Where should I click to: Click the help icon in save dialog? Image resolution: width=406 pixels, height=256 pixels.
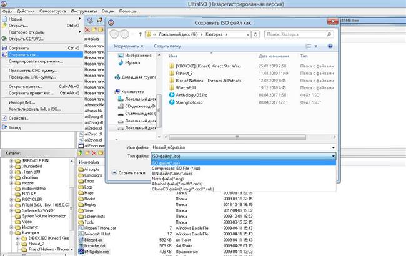click(x=330, y=46)
